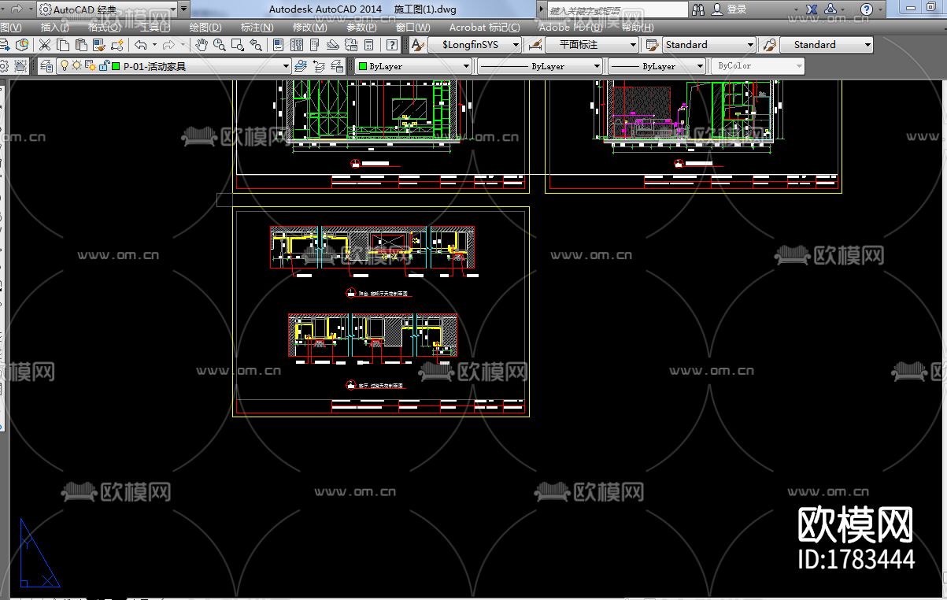Open the Multileader Style icon
Viewport: 947px width, 600px height.
pyautogui.click(x=770, y=45)
